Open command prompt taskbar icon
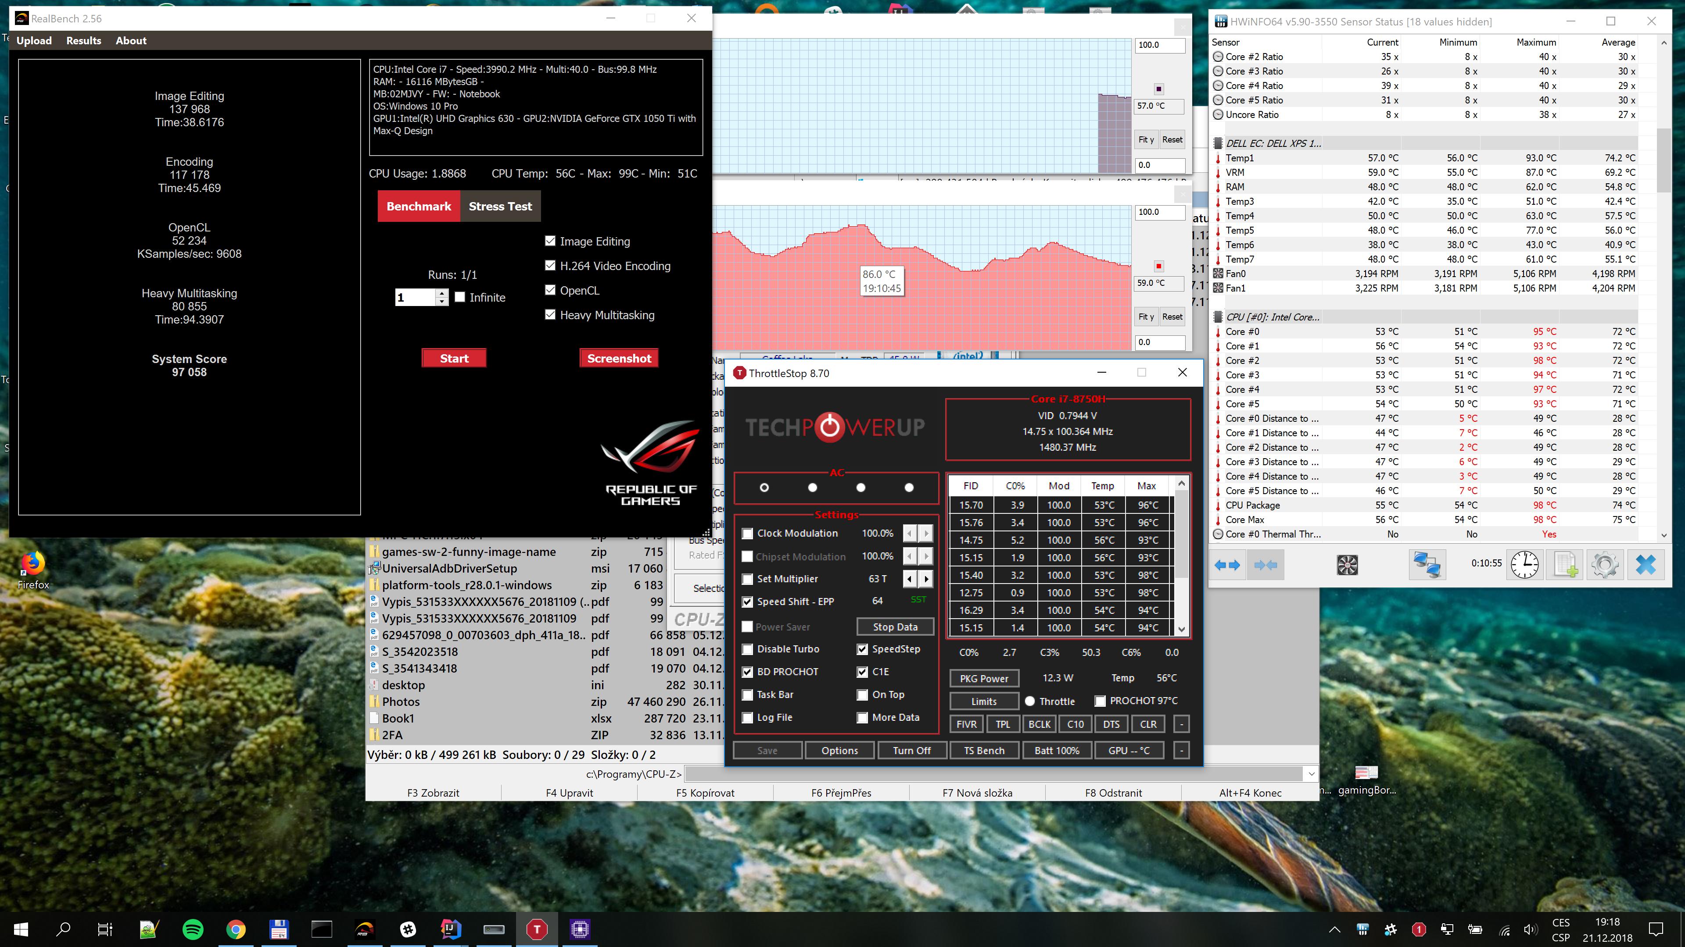 (x=321, y=929)
